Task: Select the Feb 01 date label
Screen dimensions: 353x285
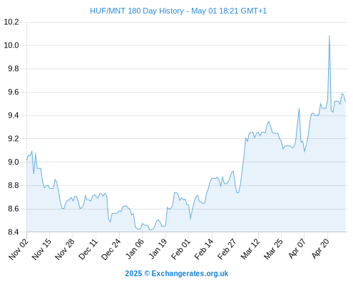Action: [180, 249]
